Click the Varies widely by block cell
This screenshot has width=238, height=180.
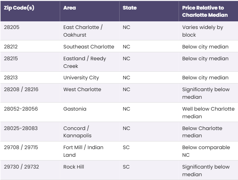(x=202, y=31)
